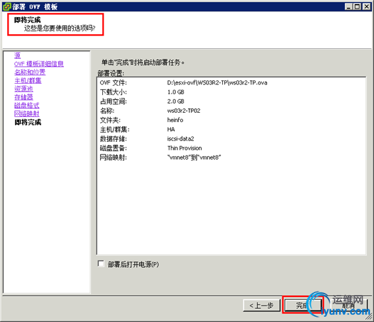
Task: Maximize the 部署 OVF 模板 window
Action: pyautogui.click(x=358, y=7)
